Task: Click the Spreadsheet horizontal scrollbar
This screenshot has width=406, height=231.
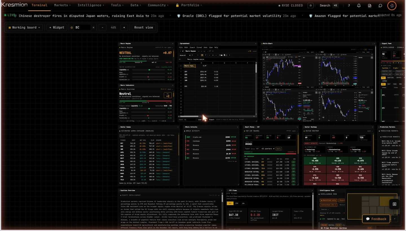Action: pyautogui.click(x=217, y=116)
